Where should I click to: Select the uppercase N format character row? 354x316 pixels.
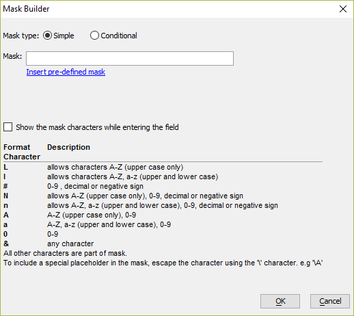tap(163, 196)
